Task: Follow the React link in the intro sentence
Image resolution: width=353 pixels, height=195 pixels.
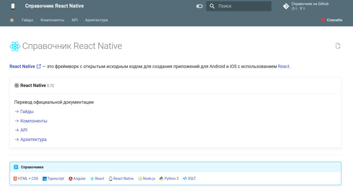Action: click(x=283, y=66)
